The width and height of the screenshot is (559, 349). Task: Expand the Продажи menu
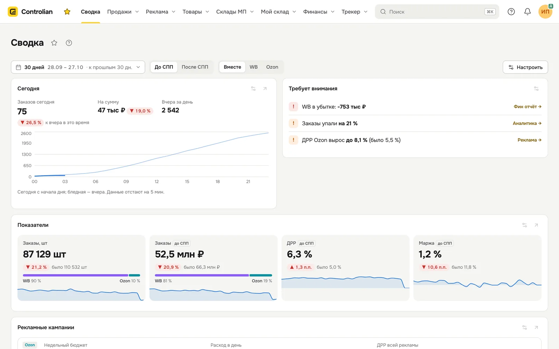coord(123,12)
